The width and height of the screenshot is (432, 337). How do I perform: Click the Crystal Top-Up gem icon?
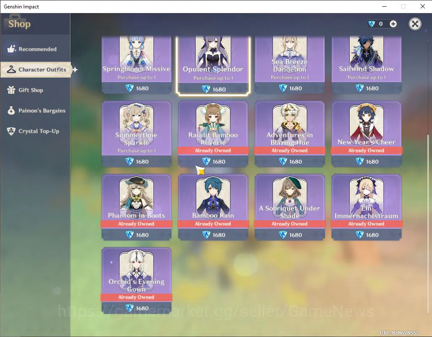[11, 131]
